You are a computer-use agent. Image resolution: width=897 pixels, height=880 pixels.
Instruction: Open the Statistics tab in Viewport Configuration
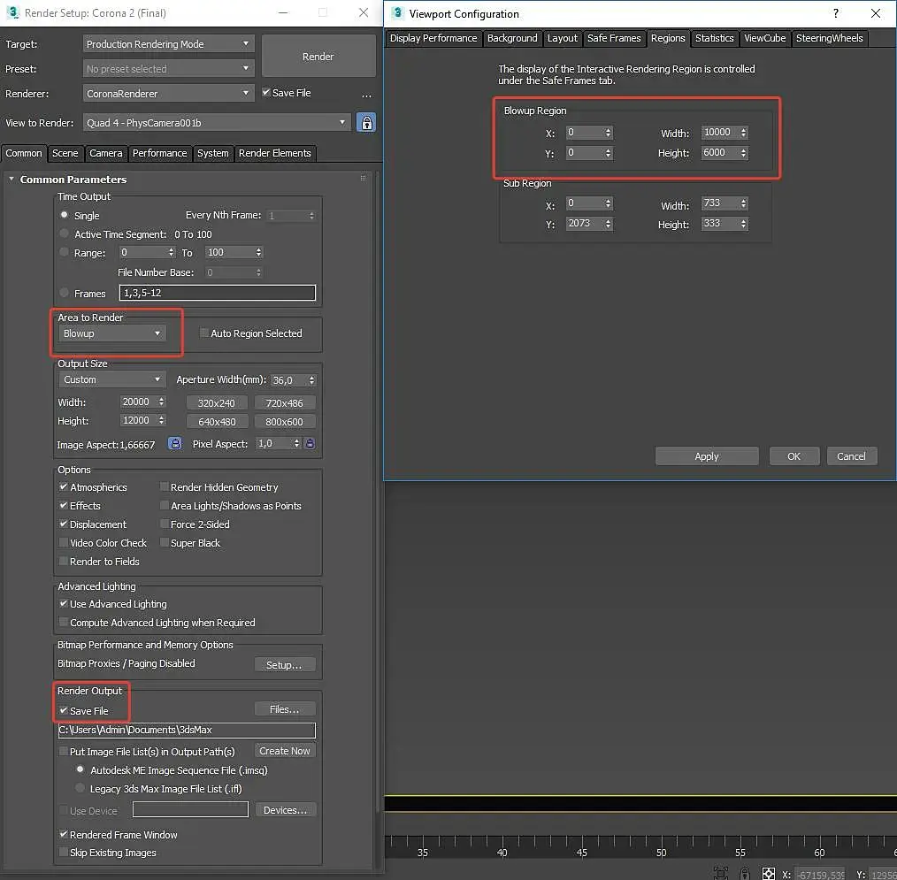[714, 38]
